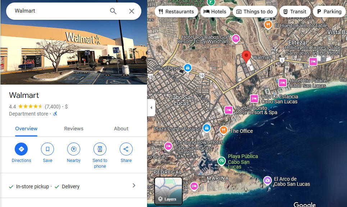Viewport: 347px width, 207px height.
Task: Filter map by Restaurants
Action: pyautogui.click(x=176, y=12)
